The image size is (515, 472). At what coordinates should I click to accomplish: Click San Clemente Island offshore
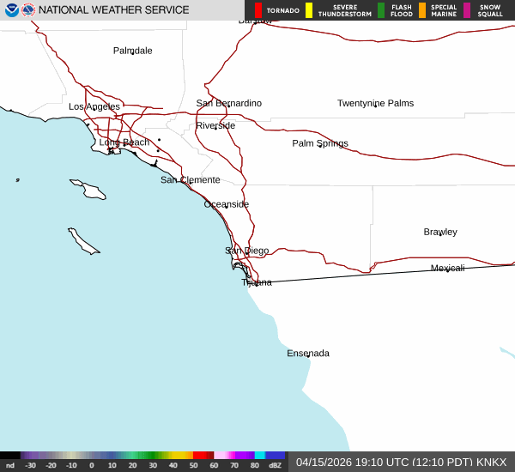[84, 241]
